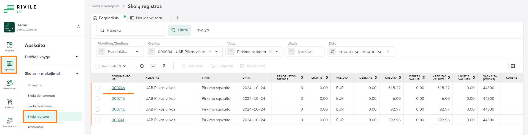Click into the Paieška search field
Viewport: 528px width, 135px height.
[134, 30]
